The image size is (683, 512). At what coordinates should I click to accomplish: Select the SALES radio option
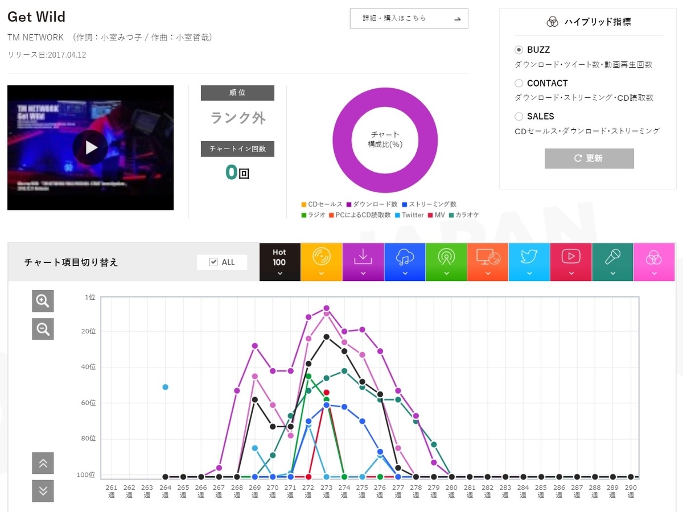coord(519,116)
